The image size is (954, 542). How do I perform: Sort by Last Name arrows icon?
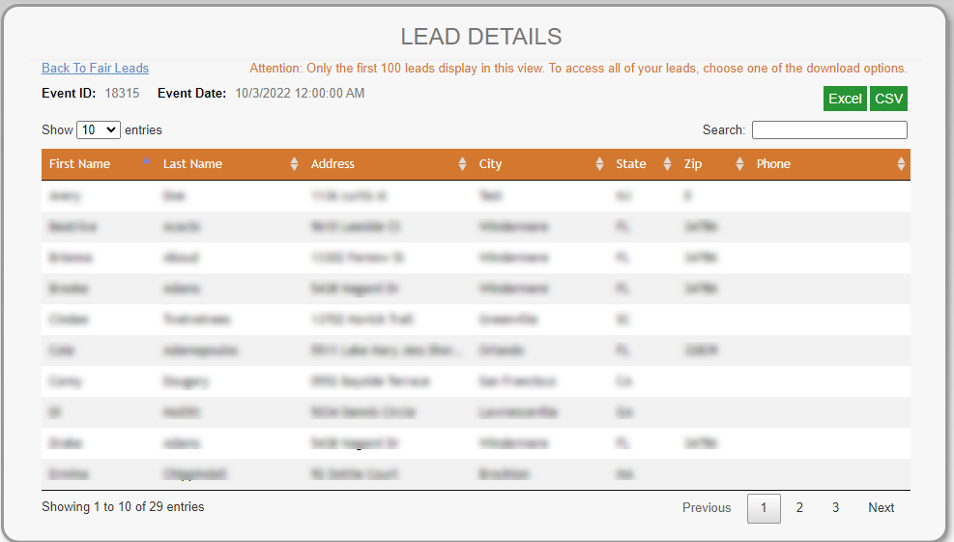pyautogui.click(x=295, y=163)
